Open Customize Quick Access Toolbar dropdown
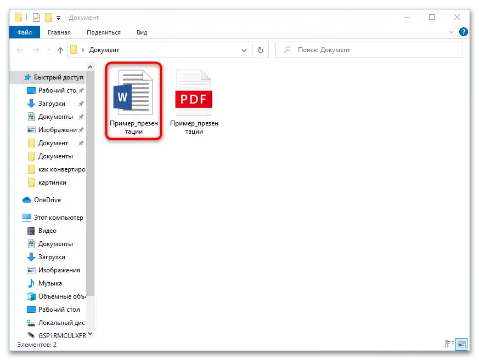Image resolution: width=479 pixels, height=360 pixels. pos(58,18)
